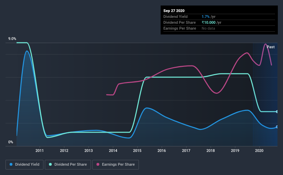The height and width of the screenshot is (175, 283).
Task: Click the Dividend Per Share endpoint marker dot
Action: [277, 112]
